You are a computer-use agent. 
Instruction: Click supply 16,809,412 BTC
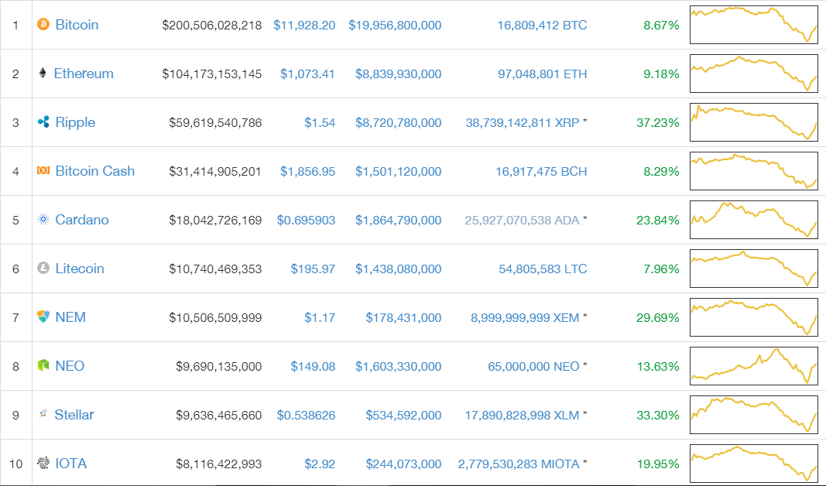(x=542, y=26)
